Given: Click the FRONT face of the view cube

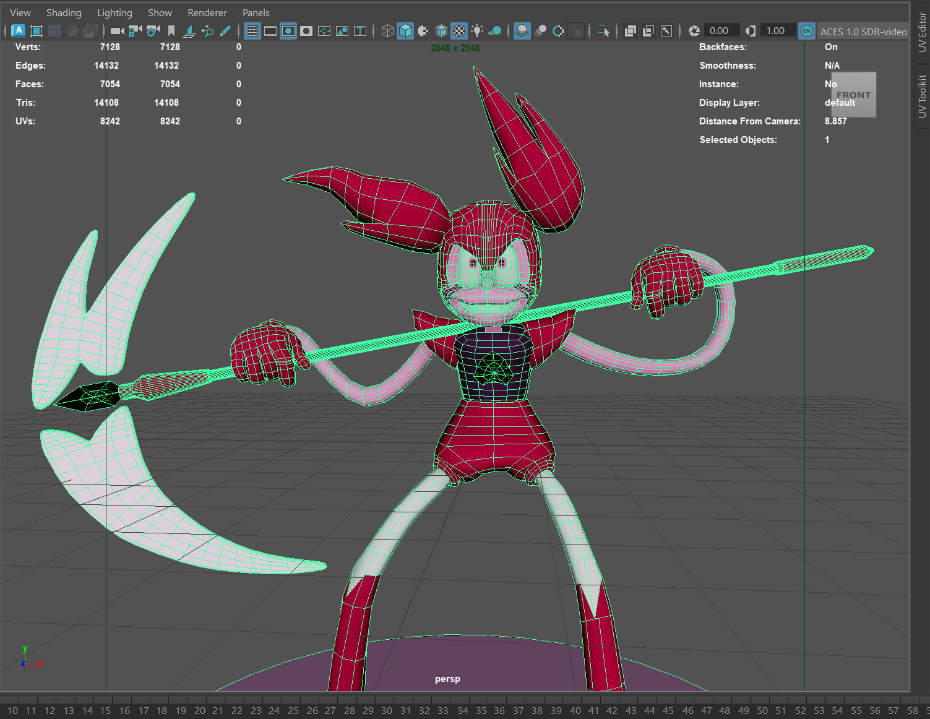Looking at the screenshot, I should (x=853, y=95).
